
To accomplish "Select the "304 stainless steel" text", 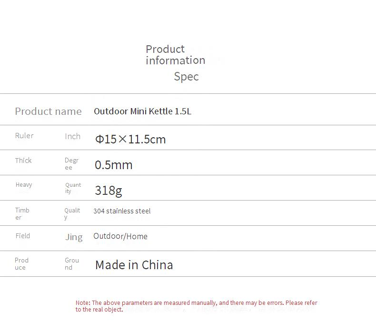I will [x=122, y=211].
